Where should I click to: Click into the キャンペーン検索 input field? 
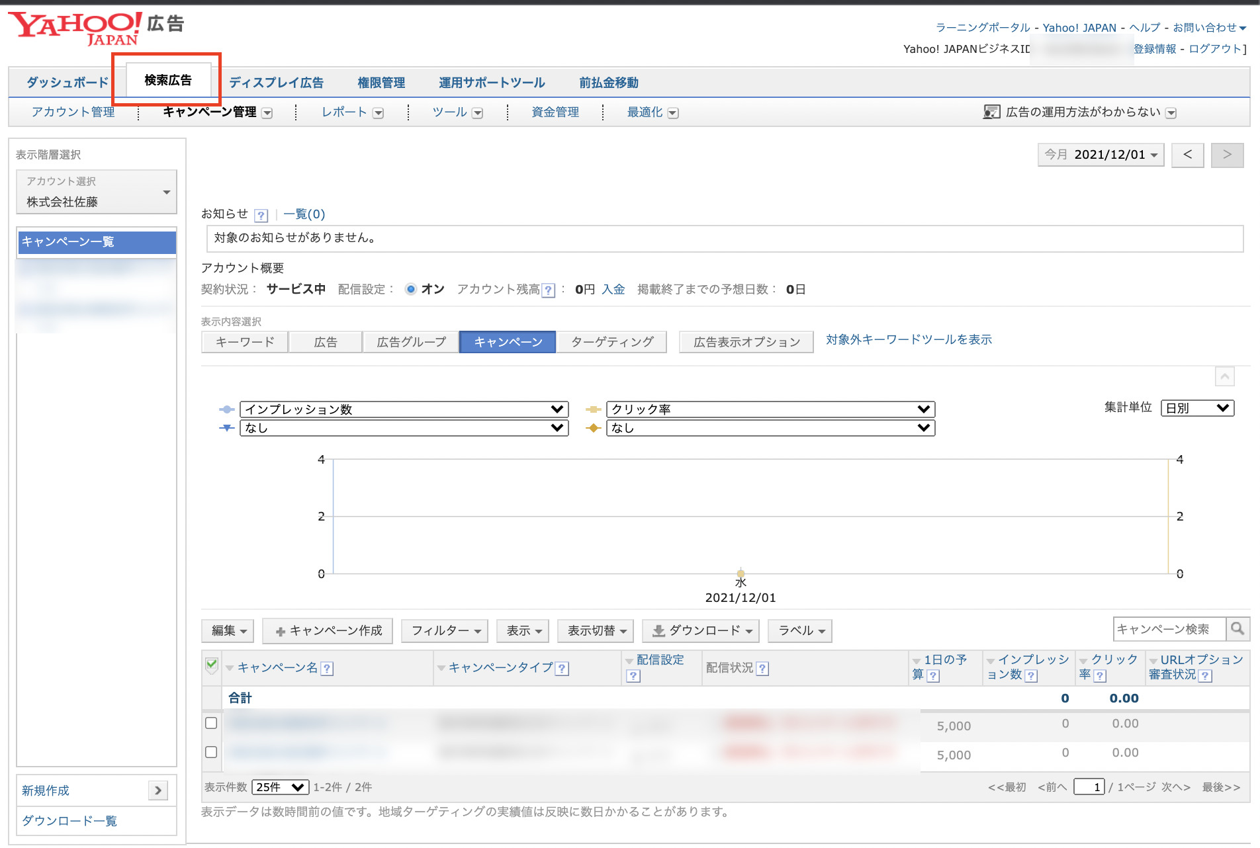pos(1169,629)
